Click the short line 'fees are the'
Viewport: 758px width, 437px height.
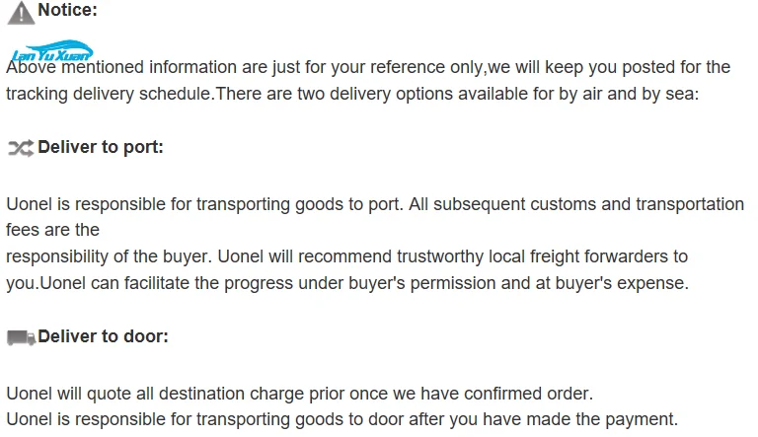click(52, 230)
